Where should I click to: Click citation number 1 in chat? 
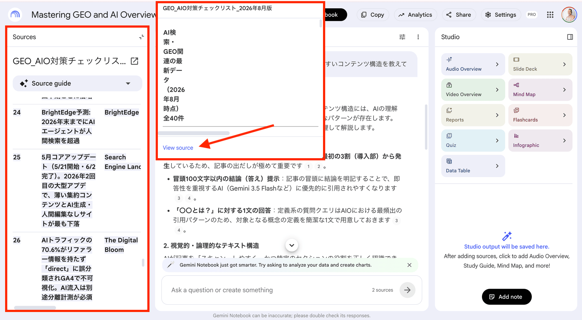coord(308,167)
